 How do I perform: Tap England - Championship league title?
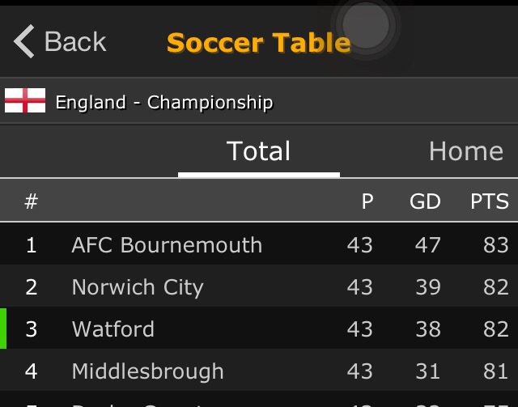pos(163,102)
